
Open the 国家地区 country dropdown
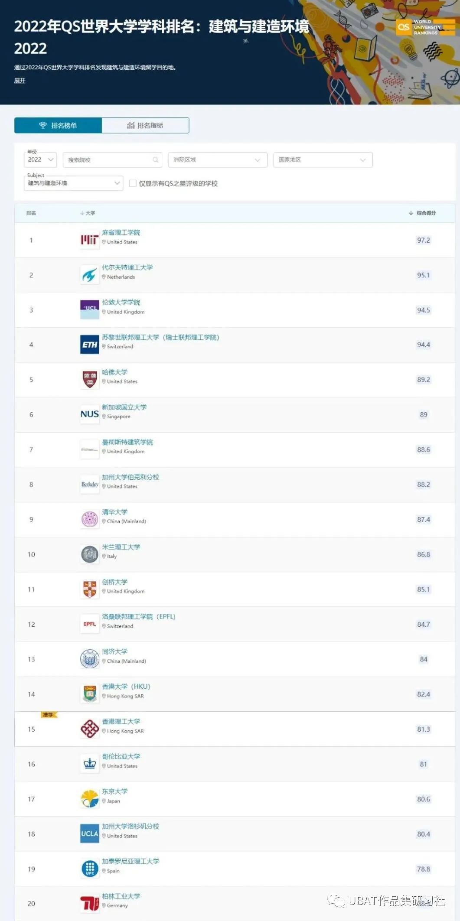323,159
